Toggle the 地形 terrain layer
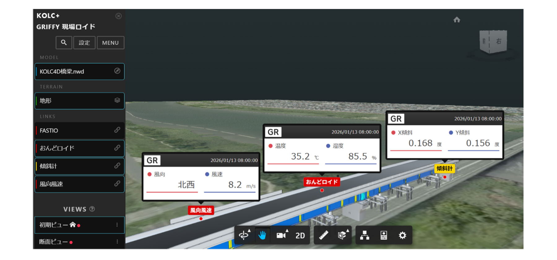This screenshot has width=557, height=260. [80, 101]
